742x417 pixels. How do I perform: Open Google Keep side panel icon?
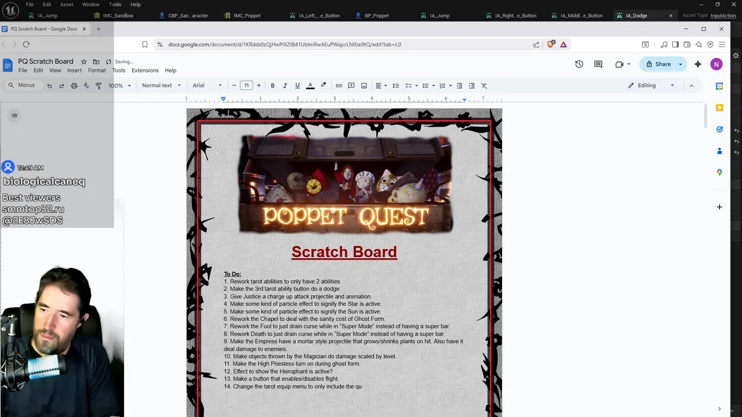719,108
